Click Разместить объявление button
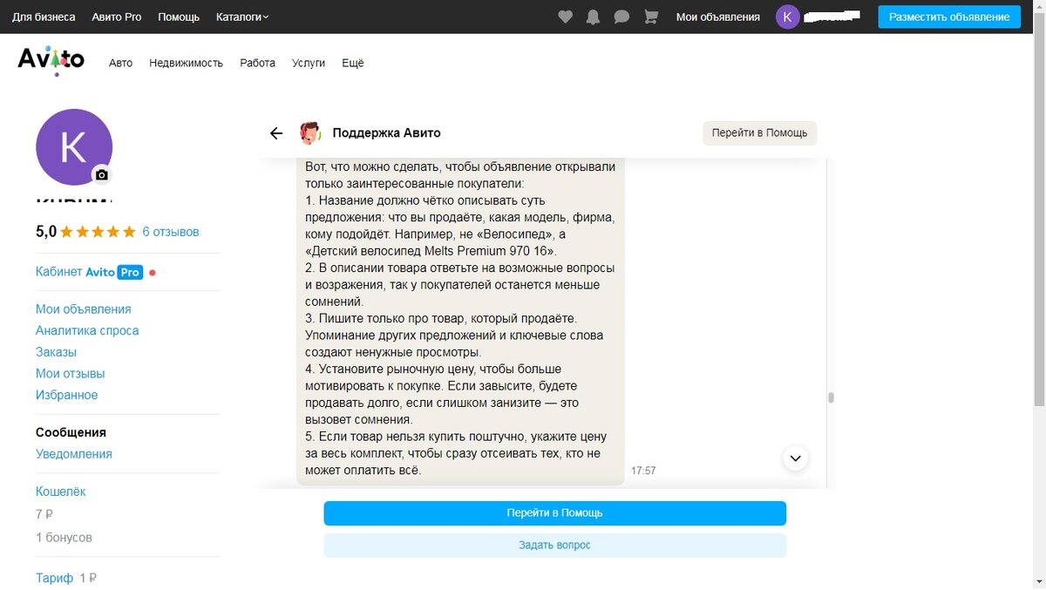The image size is (1046, 590). tap(949, 17)
